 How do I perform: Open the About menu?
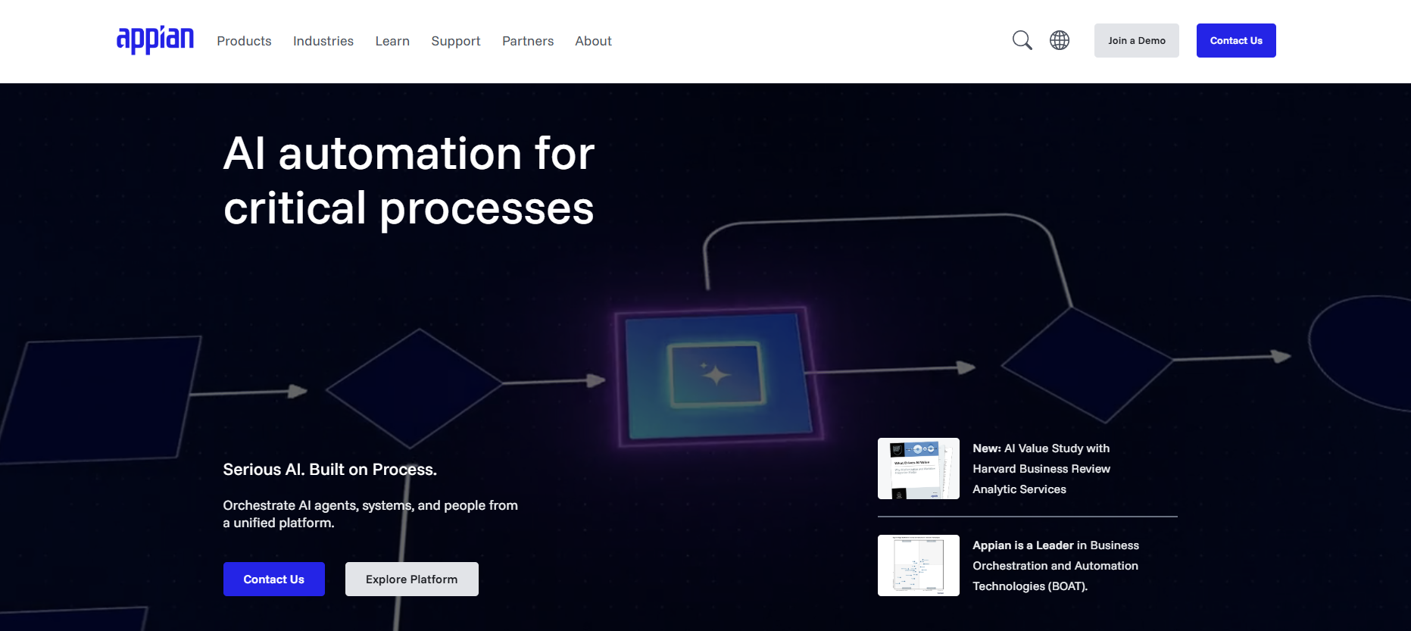coord(593,41)
